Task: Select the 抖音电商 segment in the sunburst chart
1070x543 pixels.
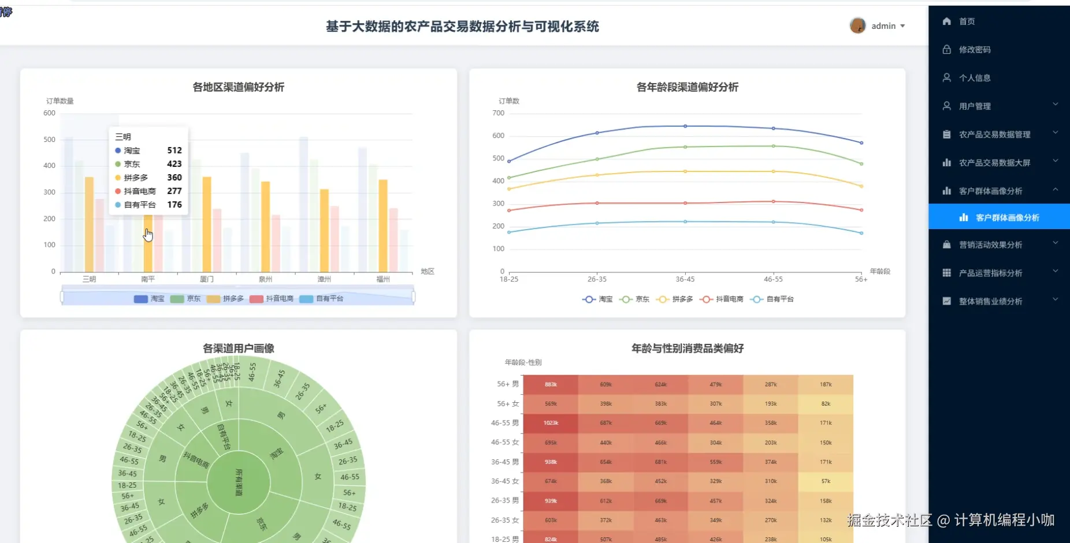Action: tap(195, 459)
